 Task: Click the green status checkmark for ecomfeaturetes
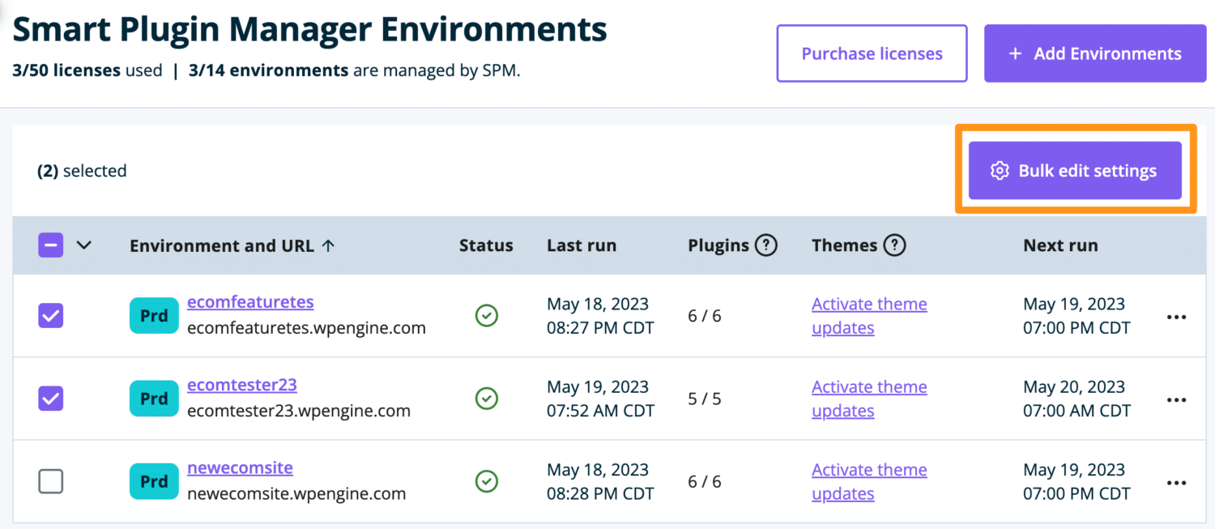click(x=486, y=315)
